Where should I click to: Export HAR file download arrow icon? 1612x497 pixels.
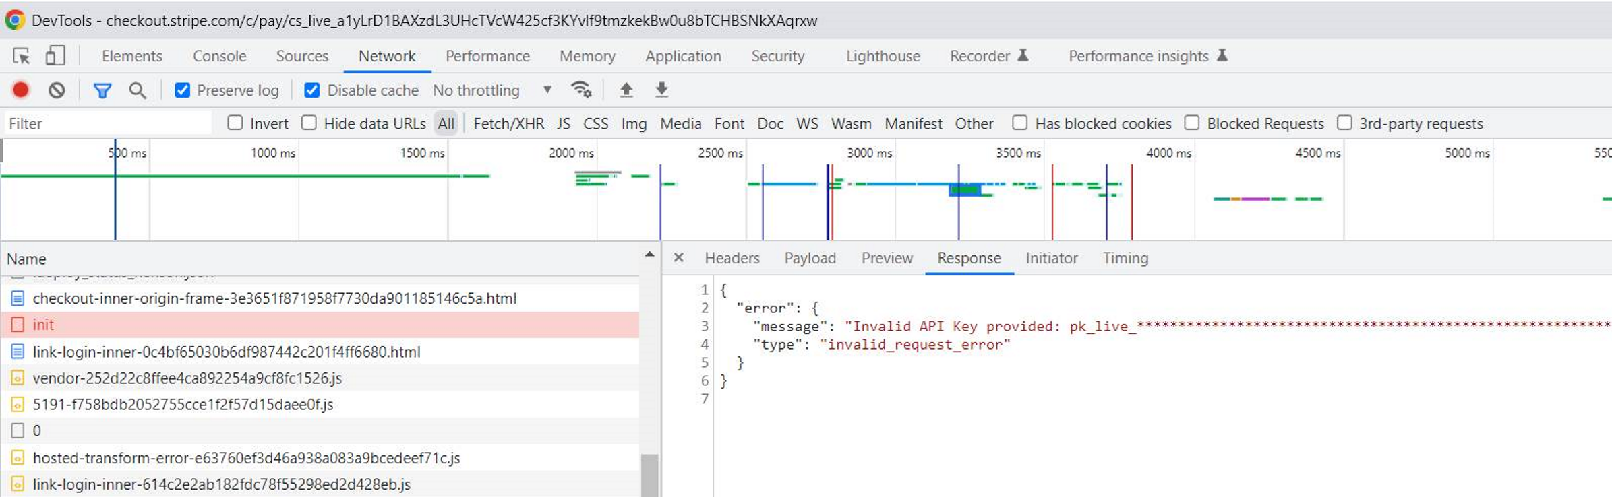pyautogui.click(x=662, y=90)
